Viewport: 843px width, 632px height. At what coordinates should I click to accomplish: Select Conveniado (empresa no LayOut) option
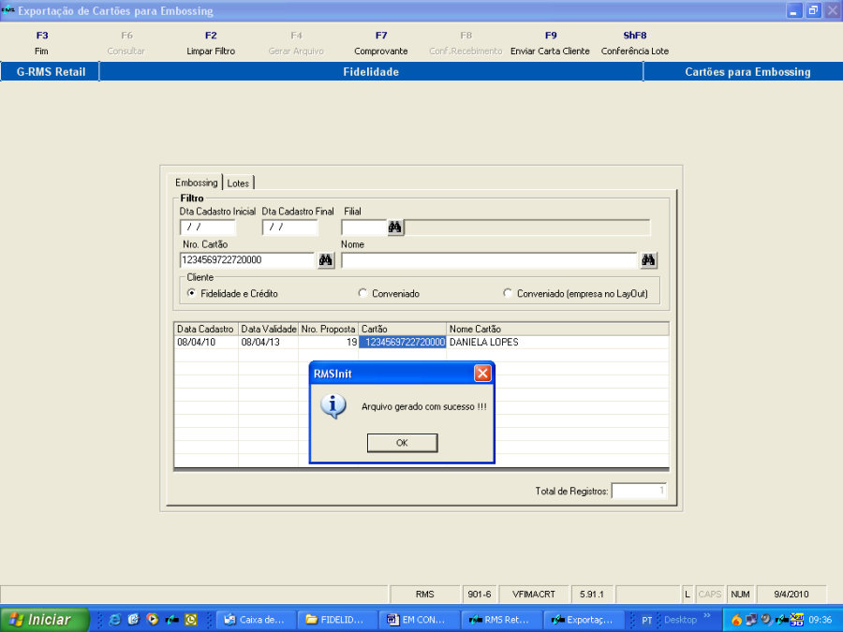click(x=508, y=293)
